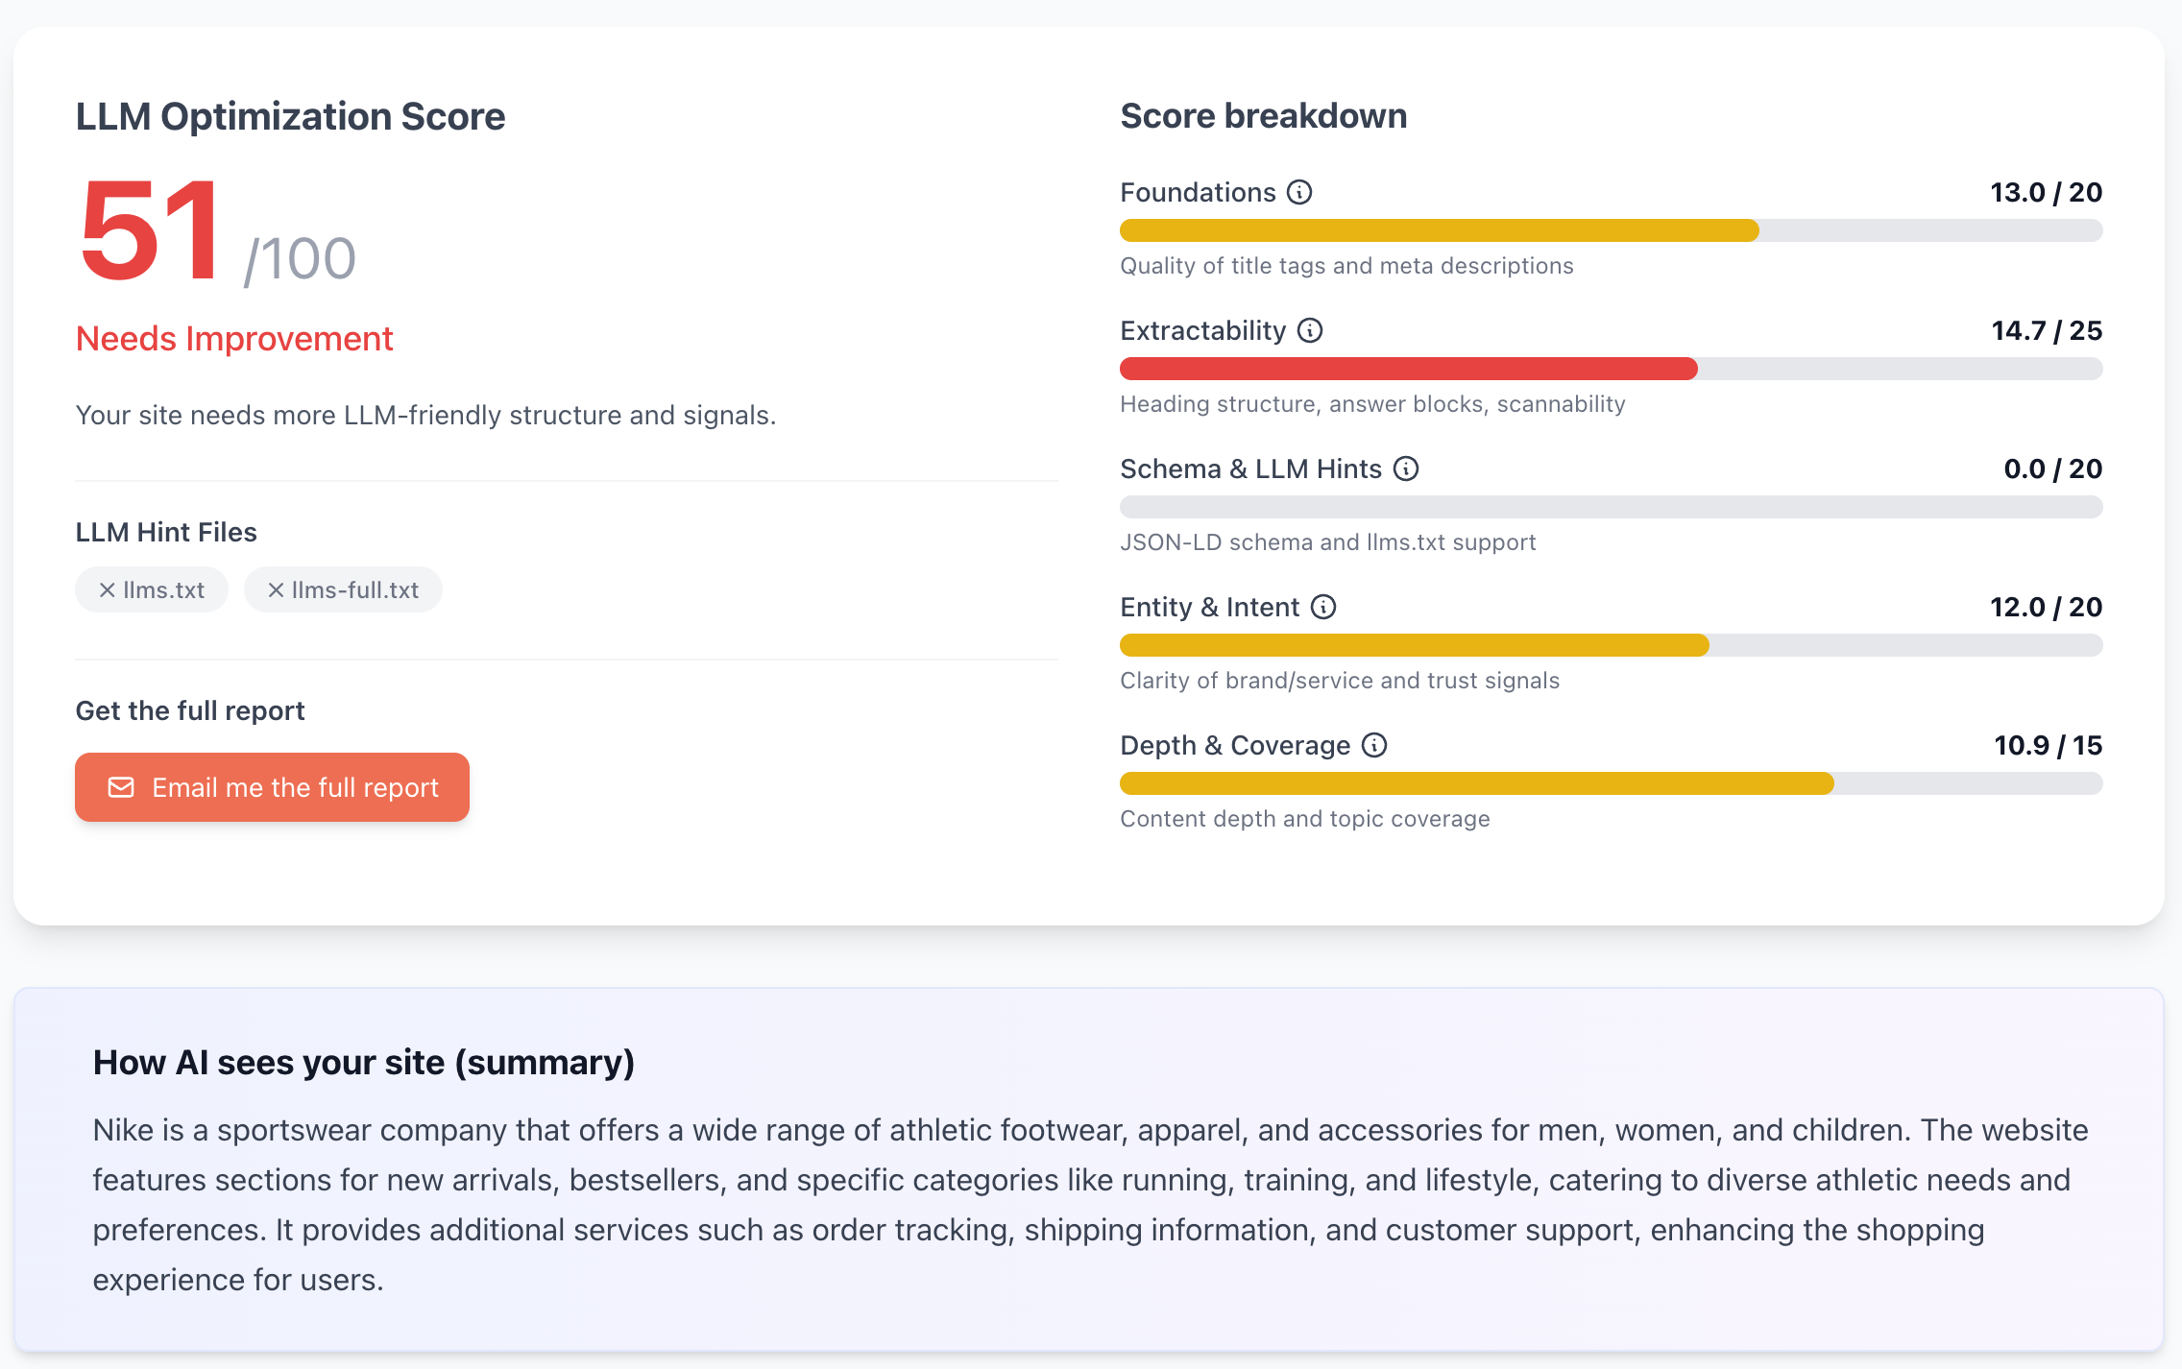Open the Foundations info tooltip icon
Image resolution: width=2182 pixels, height=1369 pixels.
(1299, 192)
